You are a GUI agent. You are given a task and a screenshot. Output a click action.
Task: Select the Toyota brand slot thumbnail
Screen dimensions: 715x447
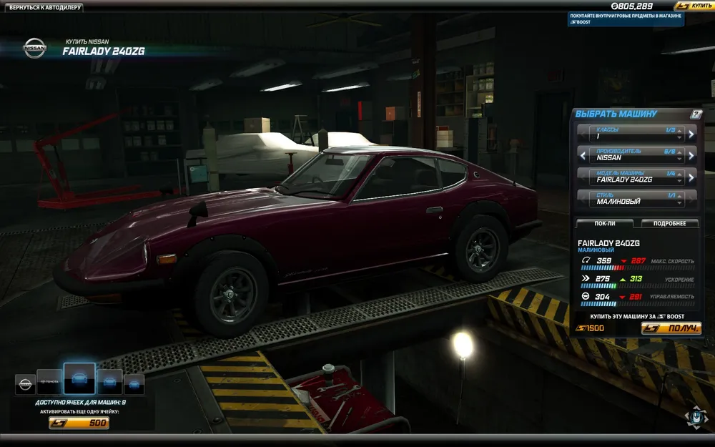(x=49, y=383)
